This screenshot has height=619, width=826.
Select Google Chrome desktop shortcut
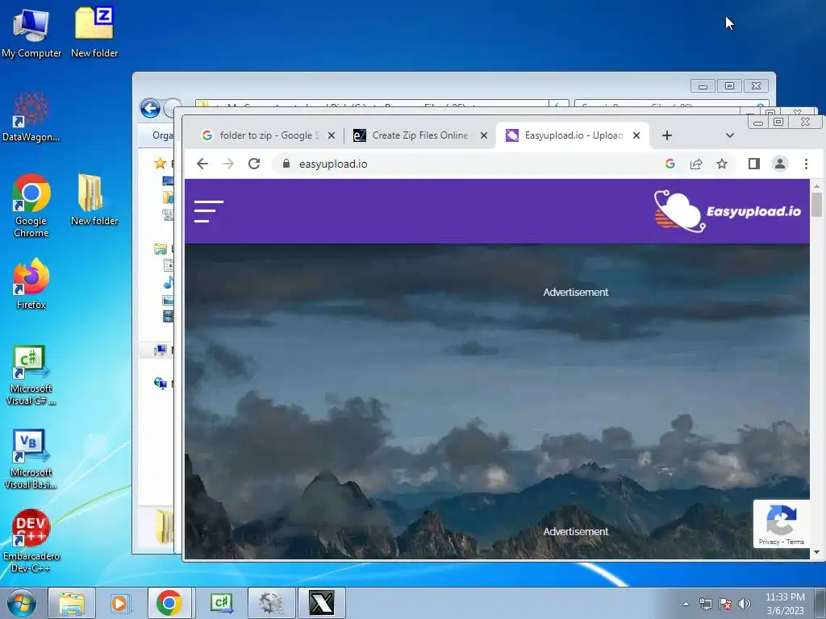coord(31,206)
